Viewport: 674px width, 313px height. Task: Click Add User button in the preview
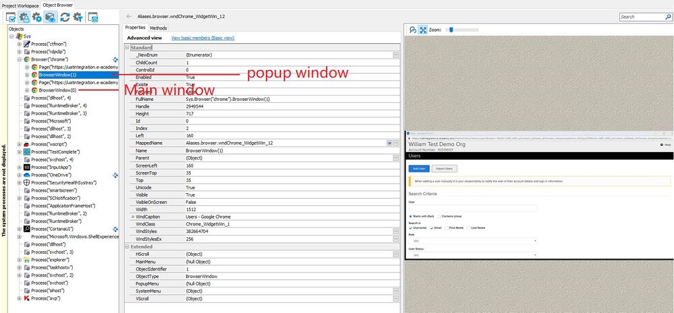(419, 169)
